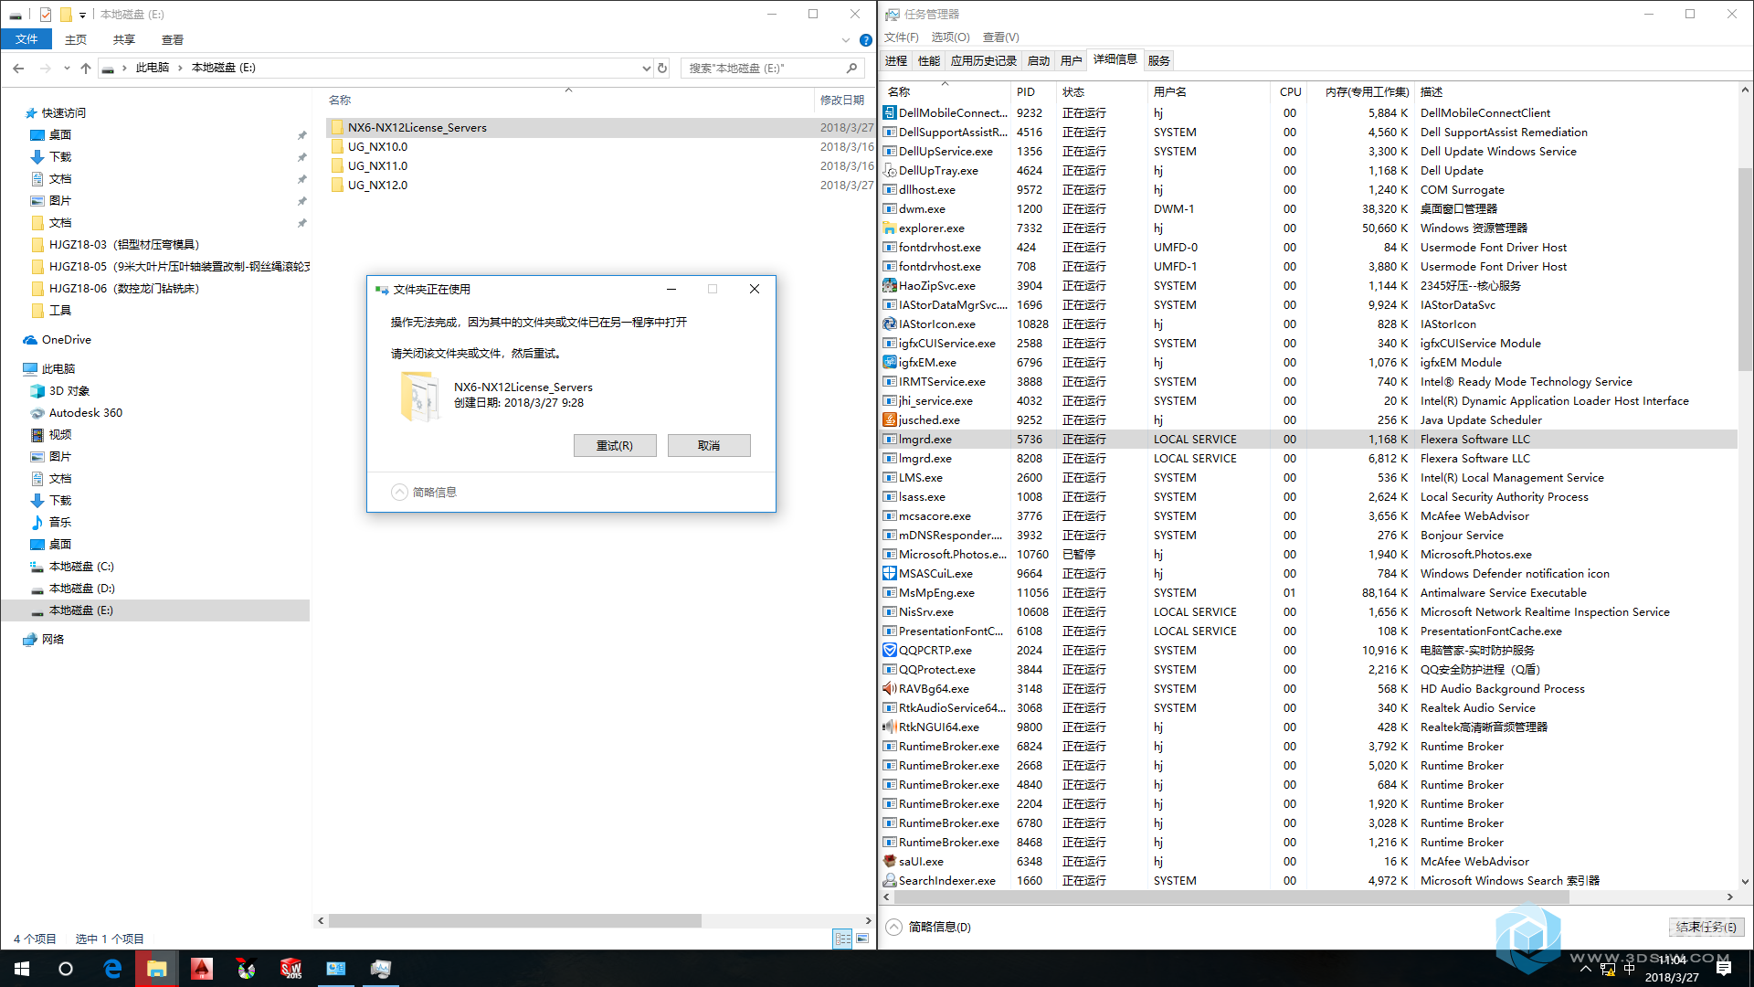Viewport: 1754px width, 987px height.
Task: Switch Explorer to large icons view
Action: pyautogui.click(x=861, y=939)
